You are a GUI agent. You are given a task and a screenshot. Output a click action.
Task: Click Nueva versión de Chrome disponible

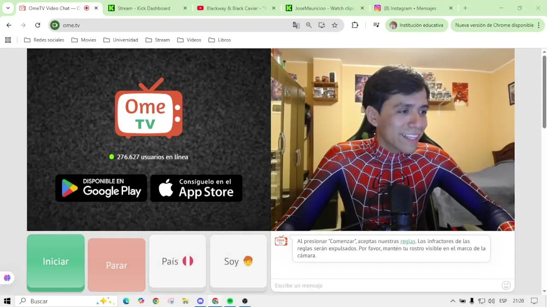pyautogui.click(x=494, y=25)
